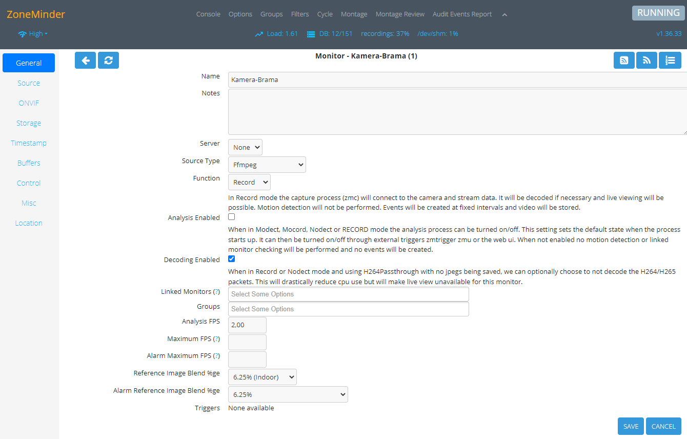
Task: Collapse the navbar with the chevron-up icon
Action: (x=504, y=14)
